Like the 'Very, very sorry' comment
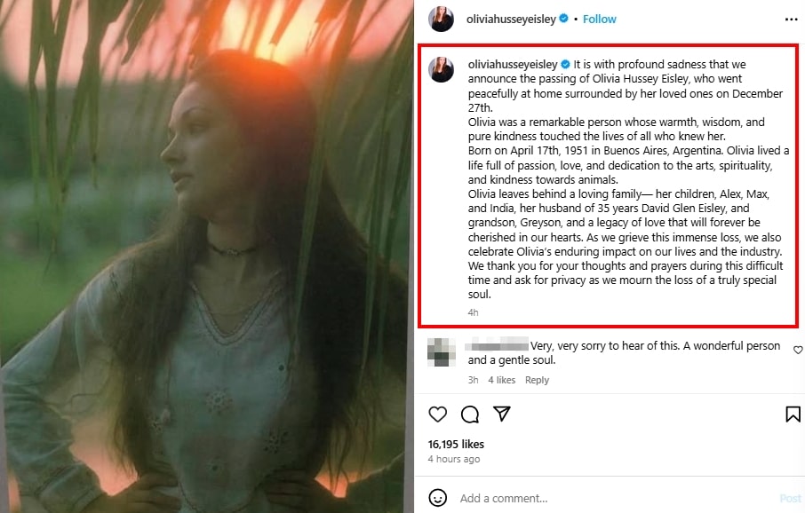 pyautogui.click(x=797, y=351)
